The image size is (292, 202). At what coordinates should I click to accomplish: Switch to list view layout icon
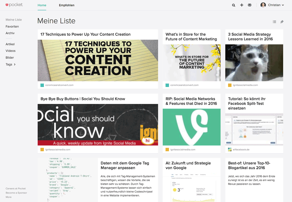tap(274, 22)
